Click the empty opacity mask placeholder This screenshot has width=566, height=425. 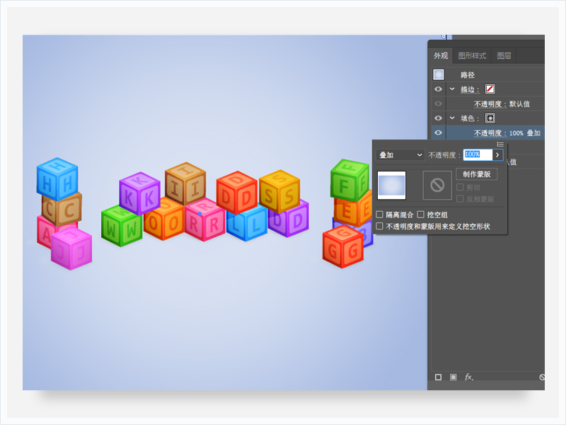coord(437,185)
